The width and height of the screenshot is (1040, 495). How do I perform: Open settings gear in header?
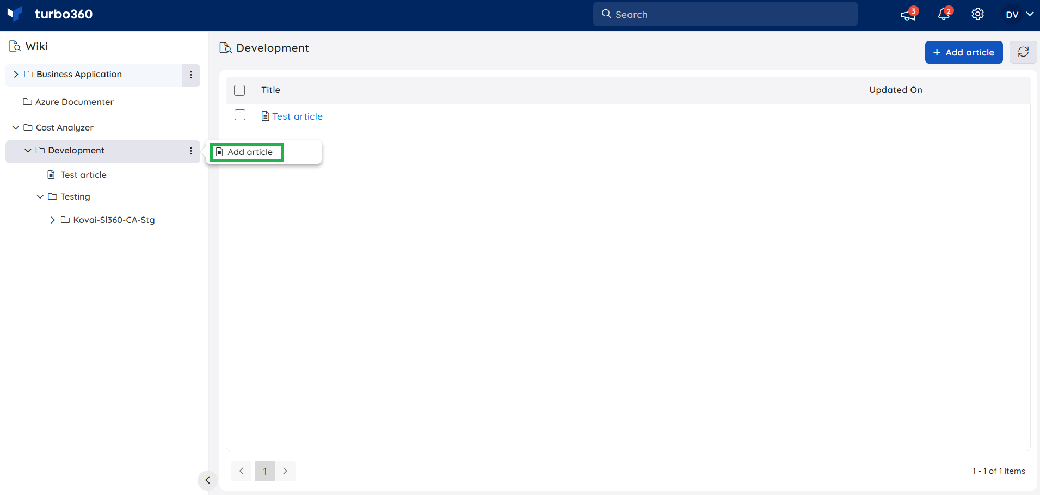click(977, 14)
